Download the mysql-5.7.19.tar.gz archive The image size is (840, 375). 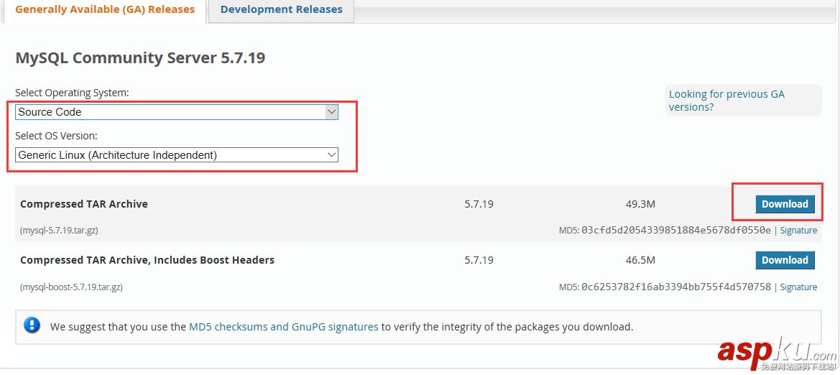click(785, 204)
